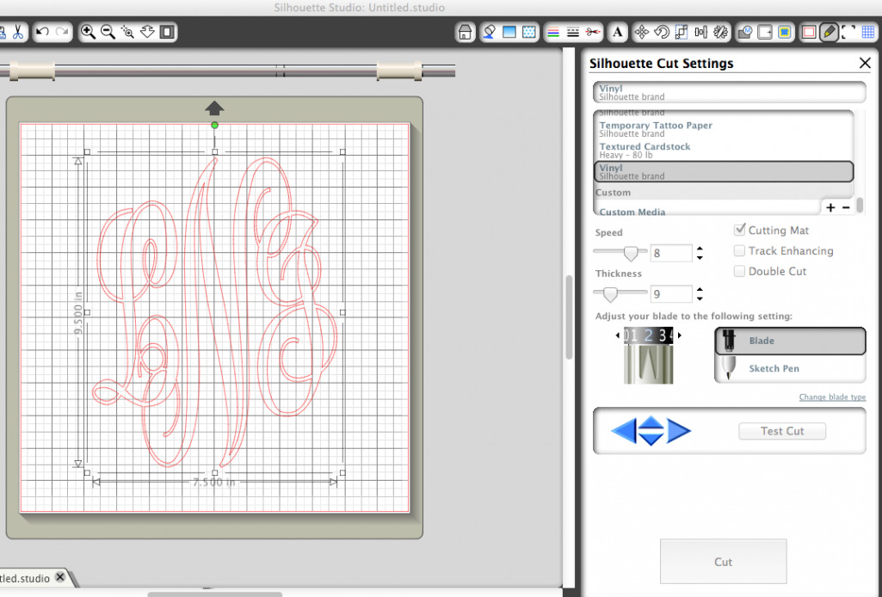Undo the last action
This screenshot has height=597, width=882.
[42, 32]
